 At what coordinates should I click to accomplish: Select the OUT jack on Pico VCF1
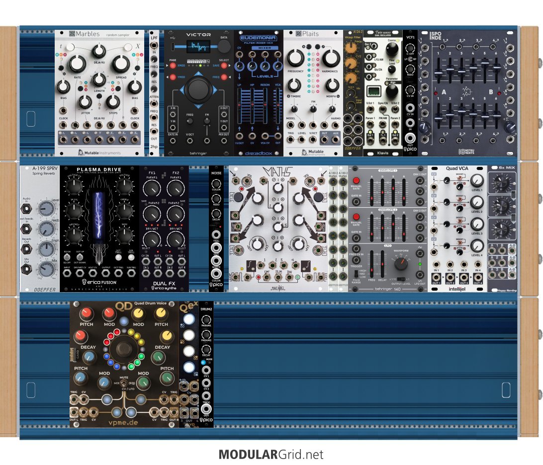click(410, 138)
